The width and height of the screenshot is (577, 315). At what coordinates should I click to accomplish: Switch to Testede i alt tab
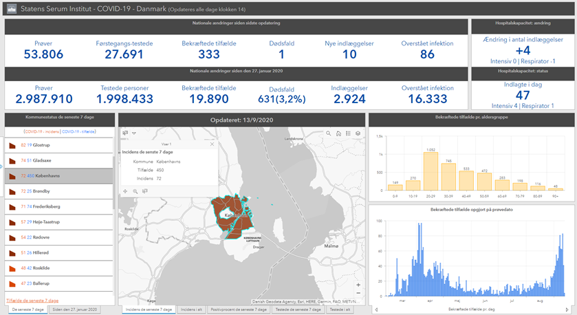point(340,310)
